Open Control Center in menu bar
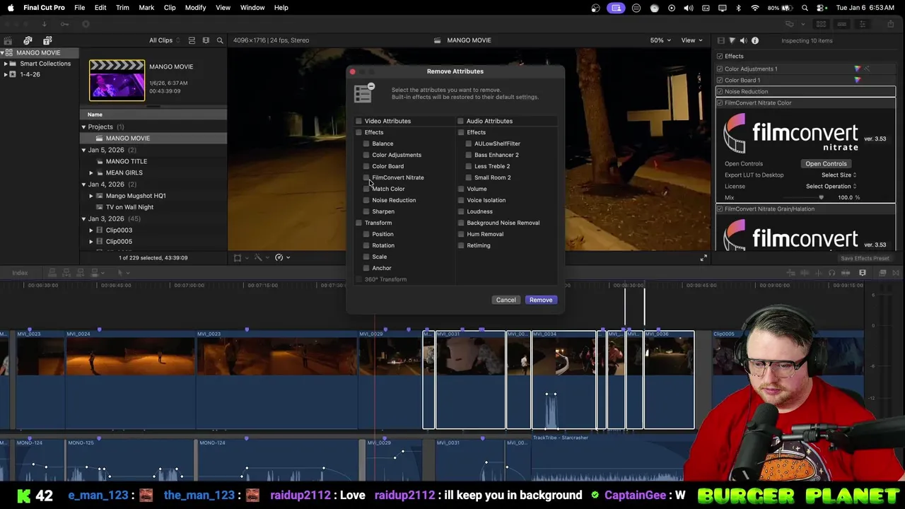Screen dimensions: 905x509 (821, 8)
